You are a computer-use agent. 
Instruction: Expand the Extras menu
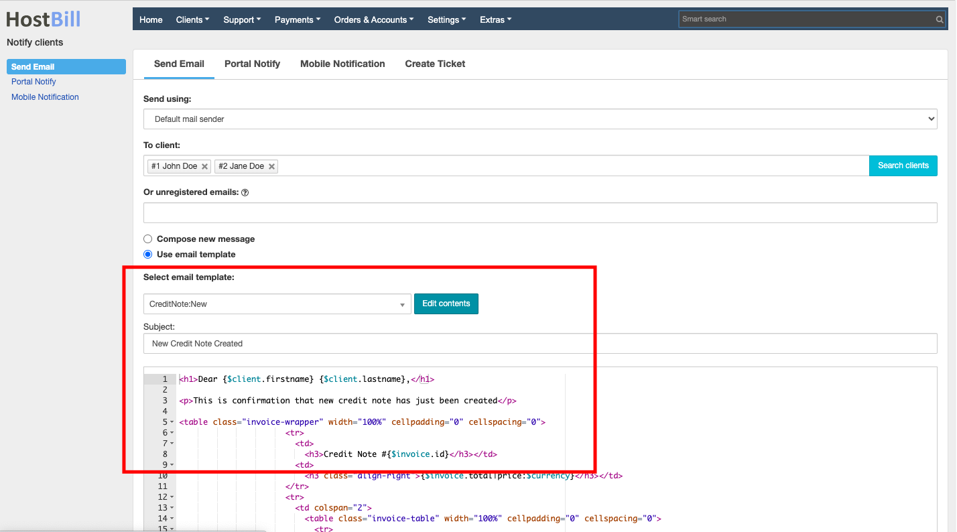coord(495,19)
